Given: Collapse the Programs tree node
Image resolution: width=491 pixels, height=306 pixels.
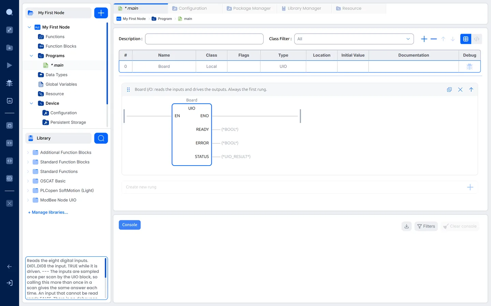Looking at the screenshot, I should 31,56.
